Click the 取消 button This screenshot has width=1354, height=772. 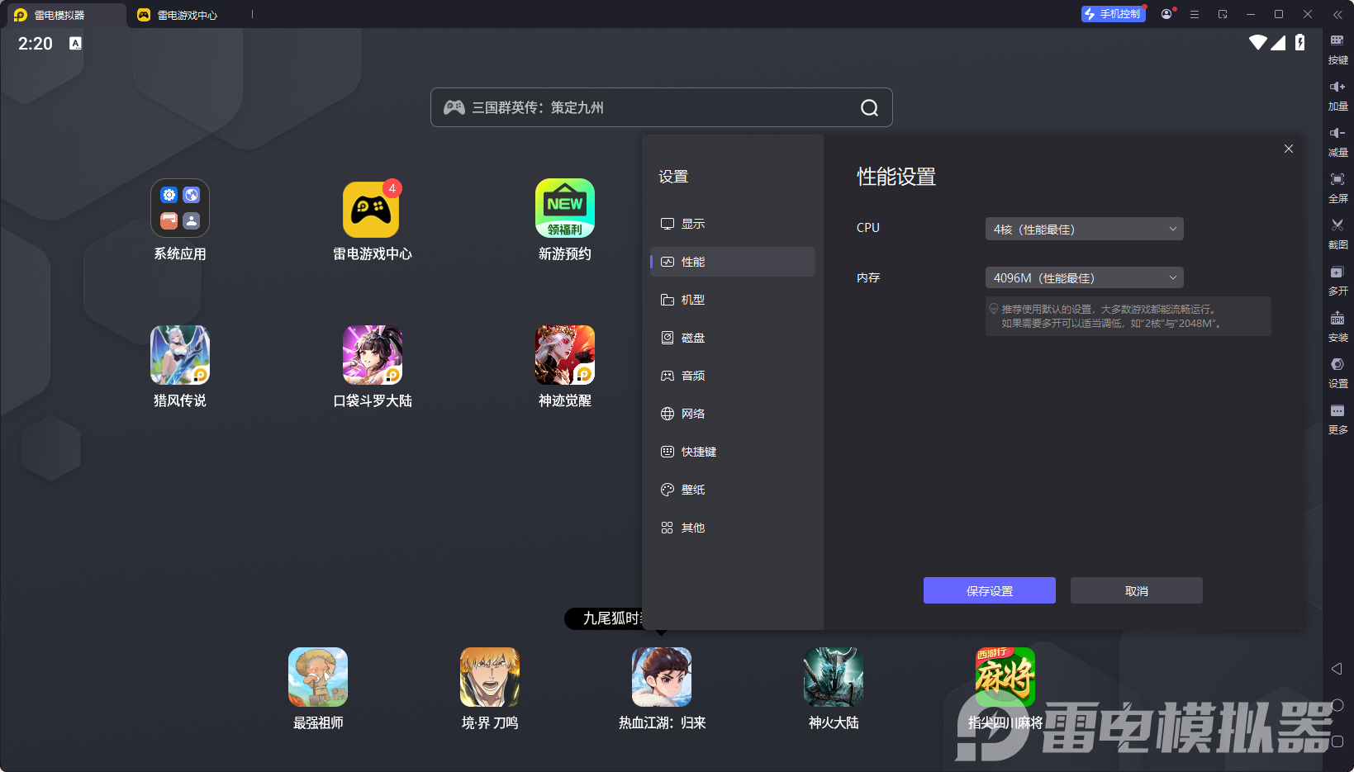point(1137,590)
